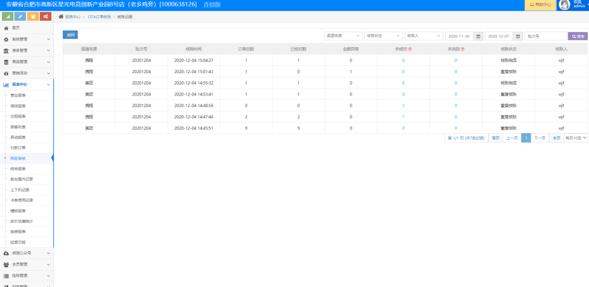Expand 挂账管理 sidebar menu
This screenshot has height=287, width=589.
27,276
